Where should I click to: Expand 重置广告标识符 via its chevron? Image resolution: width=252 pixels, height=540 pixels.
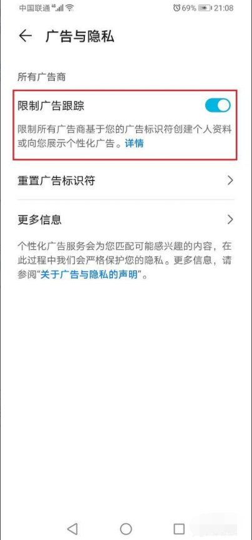point(230,180)
